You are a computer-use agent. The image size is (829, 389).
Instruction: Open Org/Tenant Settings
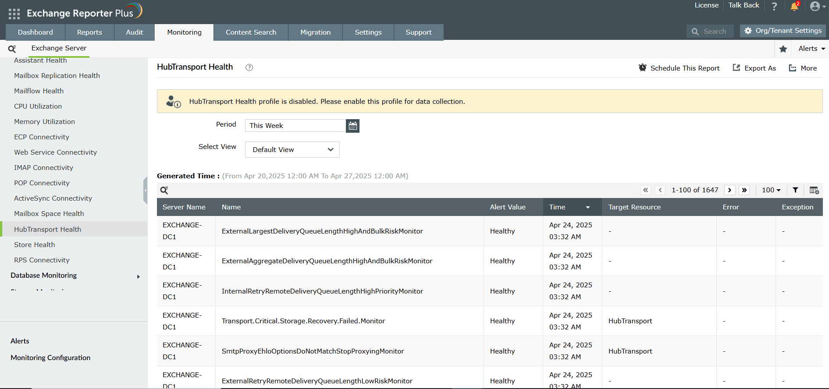(783, 31)
